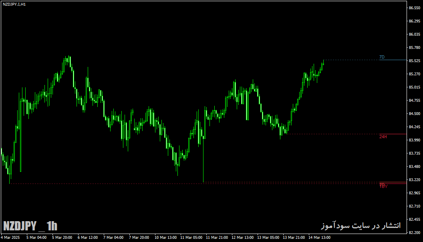This screenshot has height=242, width=423.
Task: Select the 14 Mar 13:00 time label
Action: (319, 238)
